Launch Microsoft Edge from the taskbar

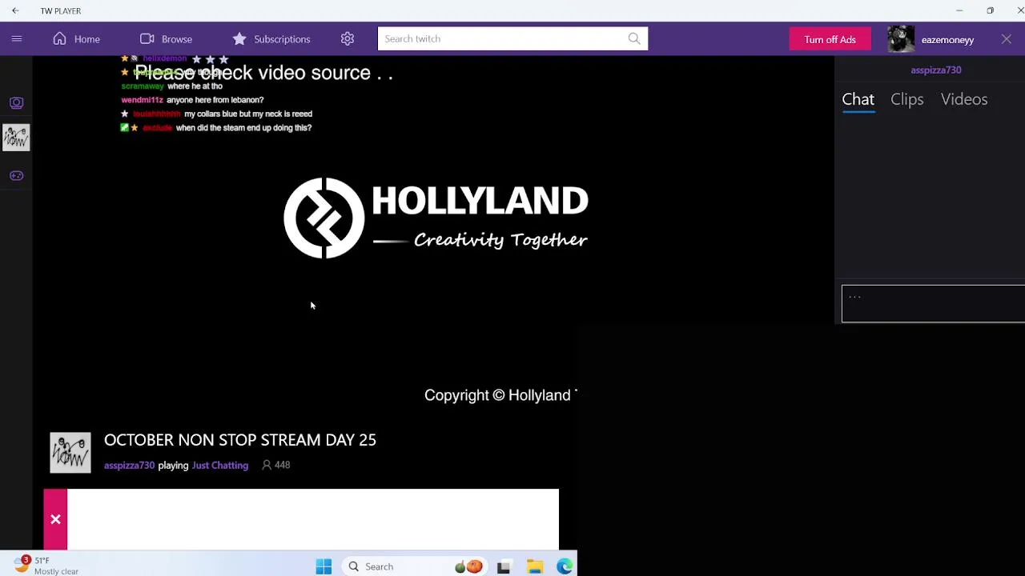[x=565, y=567]
